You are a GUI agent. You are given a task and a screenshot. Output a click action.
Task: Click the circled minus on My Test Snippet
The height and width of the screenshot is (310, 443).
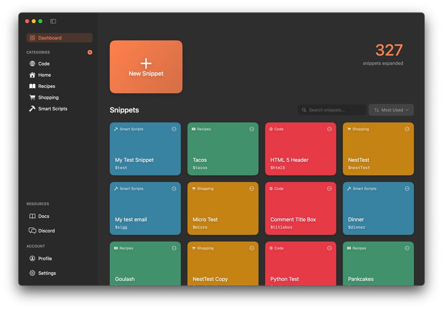[174, 129]
